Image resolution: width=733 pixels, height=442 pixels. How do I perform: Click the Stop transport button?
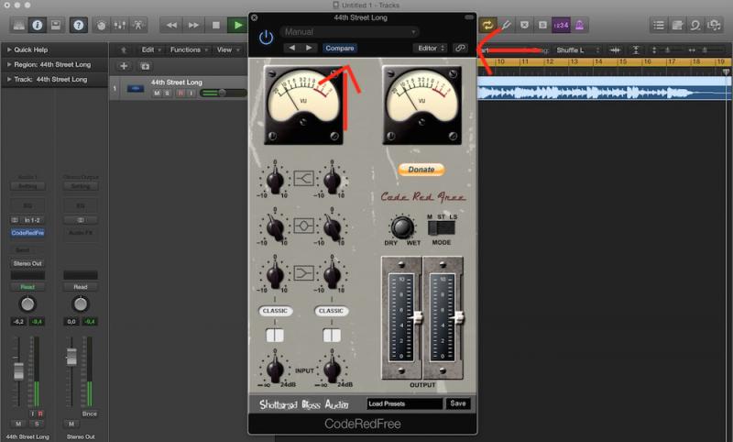coord(216,25)
